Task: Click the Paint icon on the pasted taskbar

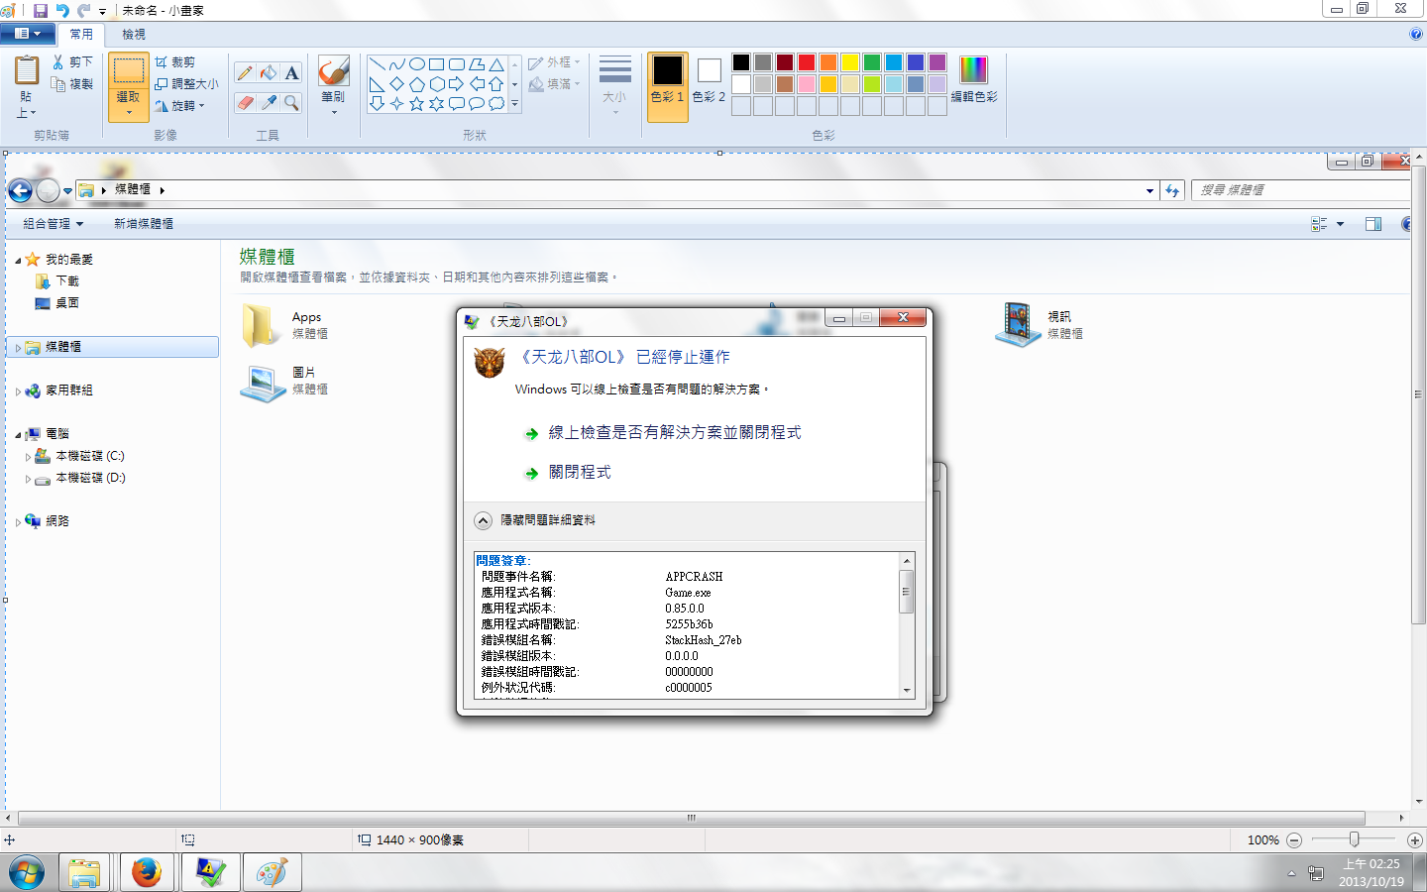Action: click(272, 873)
